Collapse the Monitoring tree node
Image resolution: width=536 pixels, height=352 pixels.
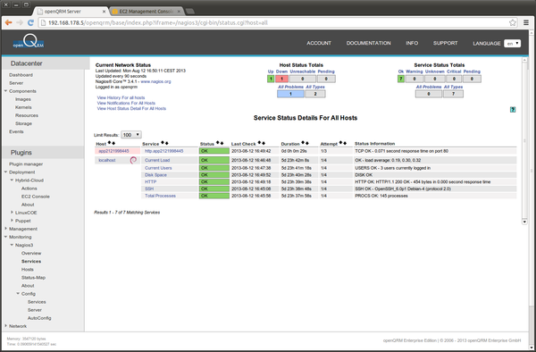(6, 237)
